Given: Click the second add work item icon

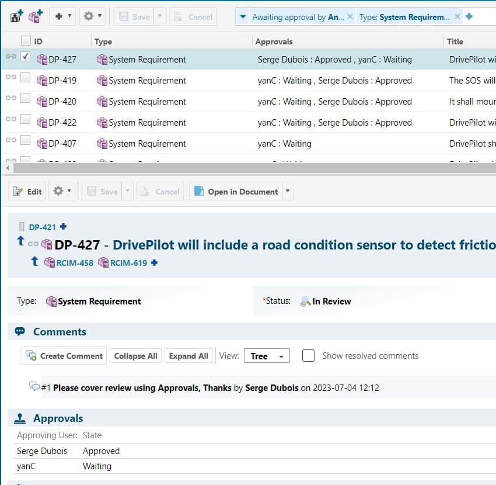Looking at the screenshot, I should (x=35, y=16).
